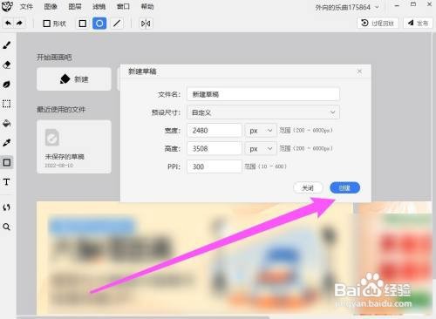
Task: Click the blurred promotional banner
Action: point(194,258)
